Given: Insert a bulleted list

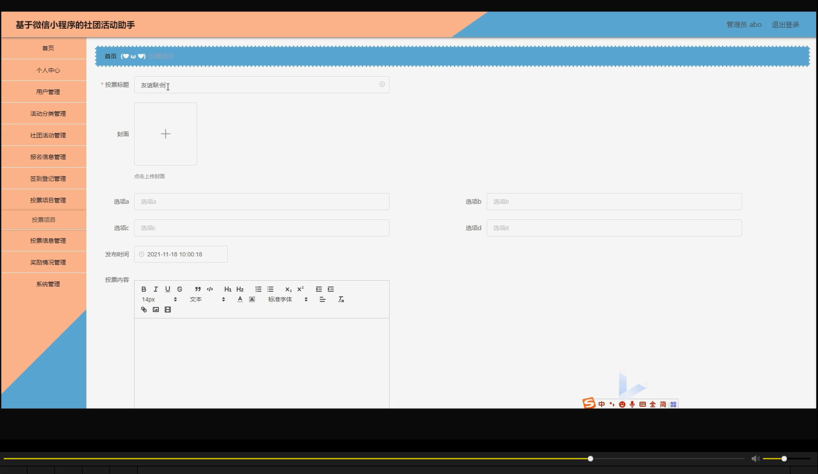Looking at the screenshot, I should point(270,289).
